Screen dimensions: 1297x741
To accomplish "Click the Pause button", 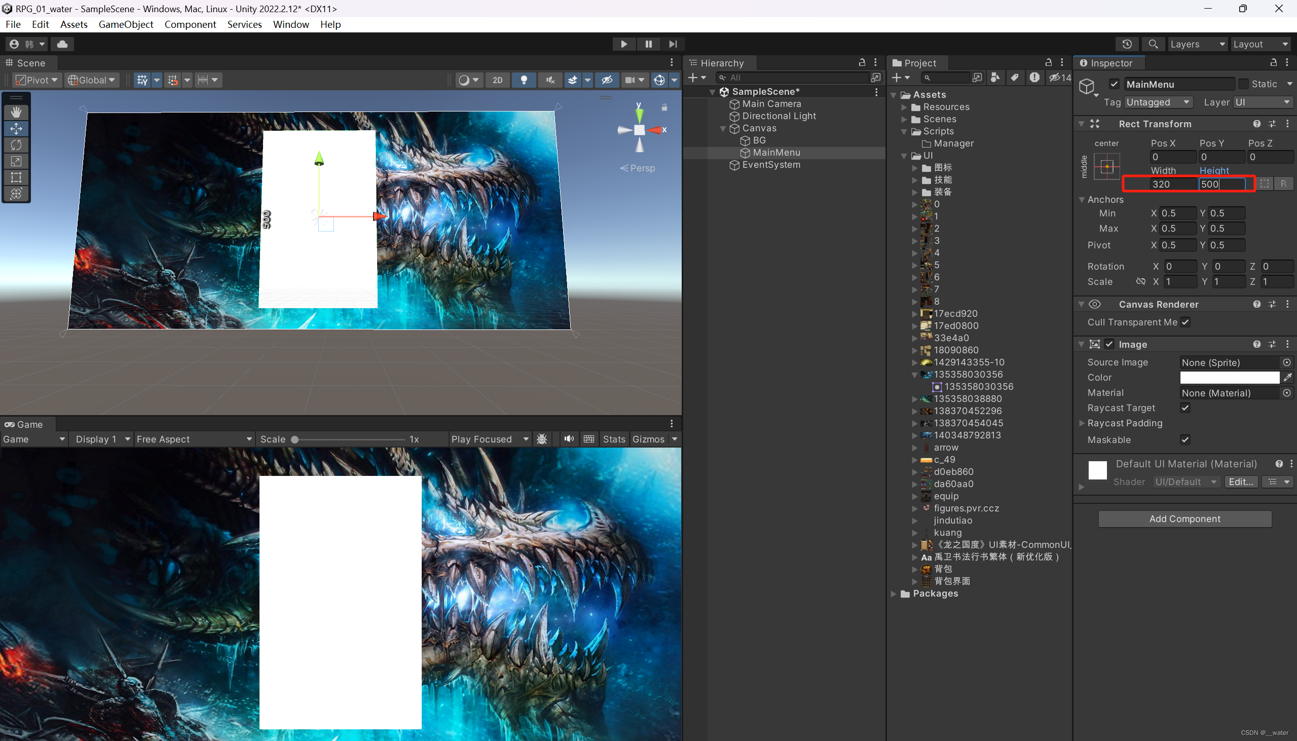I will 648,44.
